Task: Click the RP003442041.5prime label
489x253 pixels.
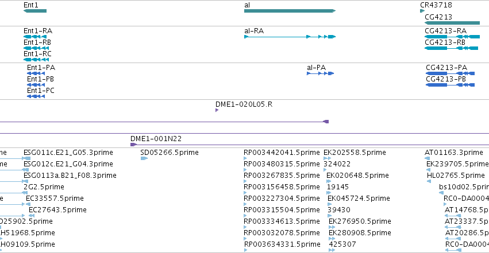Action: (x=282, y=153)
